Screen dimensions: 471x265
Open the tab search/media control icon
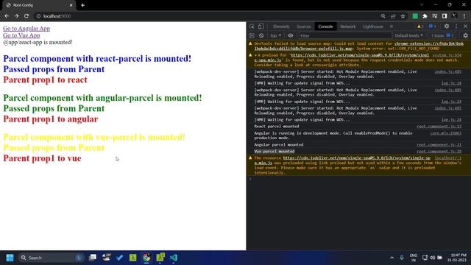tap(435, 16)
